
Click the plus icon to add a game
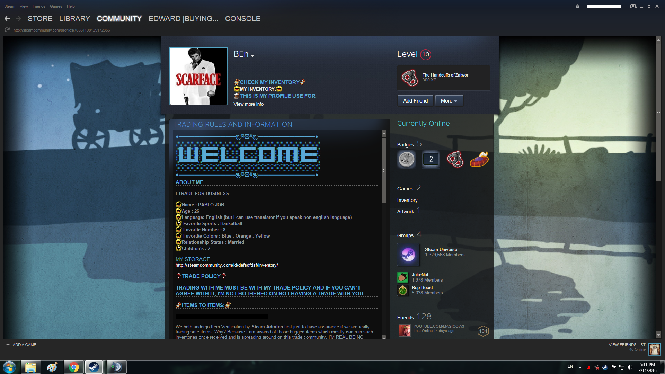(8, 345)
